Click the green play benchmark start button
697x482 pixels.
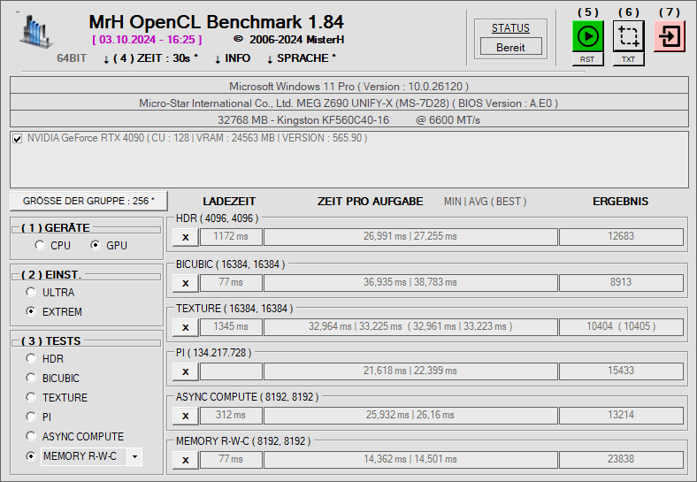(587, 36)
